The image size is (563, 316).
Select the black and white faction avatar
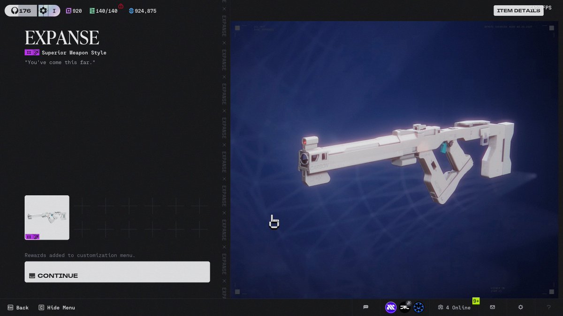(x=405, y=307)
